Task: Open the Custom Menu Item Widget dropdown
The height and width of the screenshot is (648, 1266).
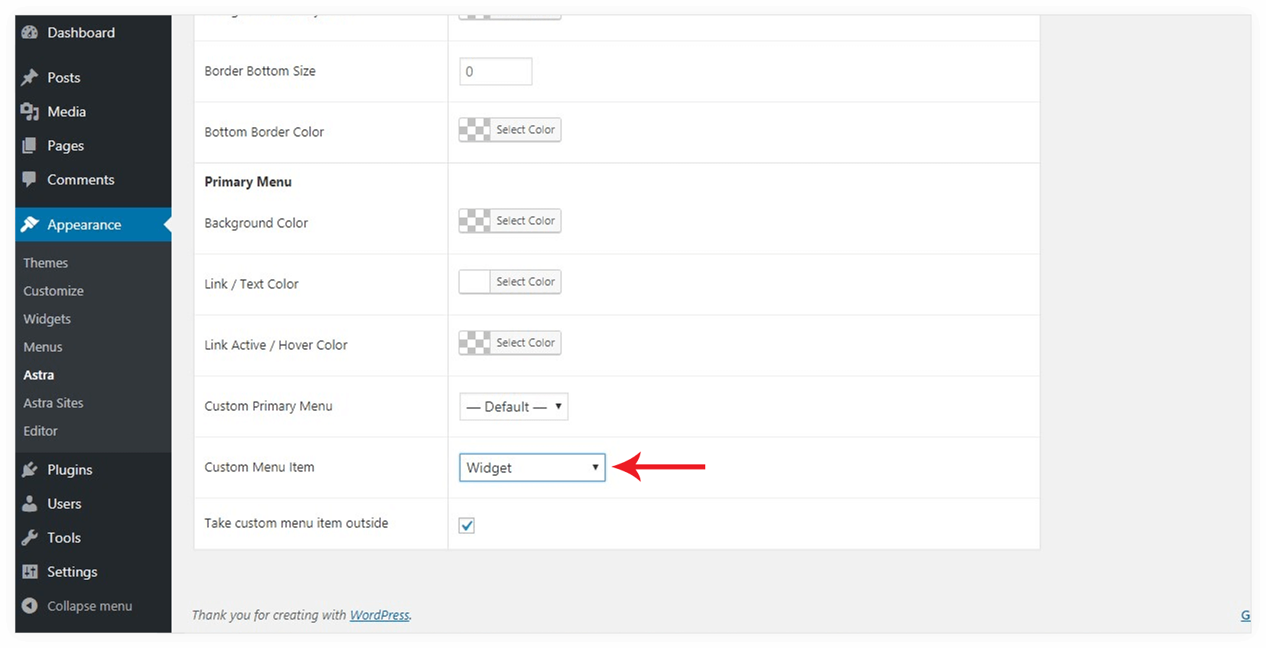Action: click(x=532, y=467)
